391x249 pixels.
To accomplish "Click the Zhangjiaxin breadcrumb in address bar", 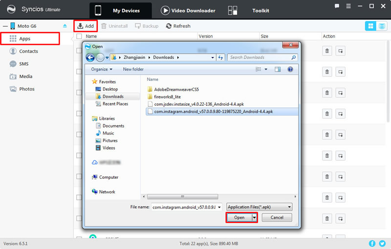I will tap(134, 57).
